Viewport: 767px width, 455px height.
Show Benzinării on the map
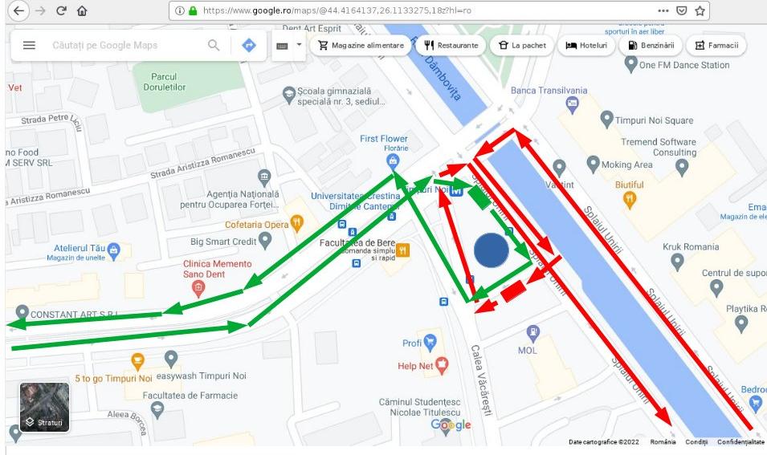(x=651, y=46)
